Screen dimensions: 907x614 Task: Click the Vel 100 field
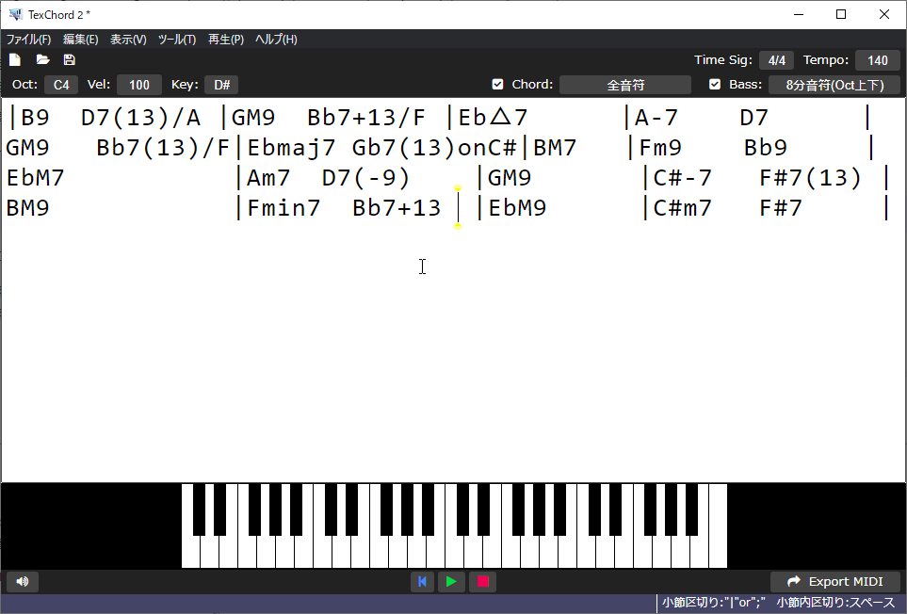(138, 85)
